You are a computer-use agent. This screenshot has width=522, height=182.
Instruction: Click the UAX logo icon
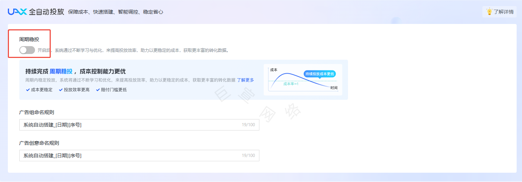tap(18, 12)
